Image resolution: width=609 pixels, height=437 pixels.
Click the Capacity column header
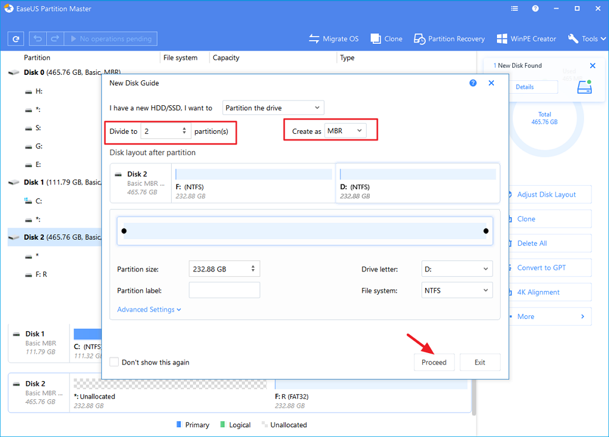pos(226,57)
